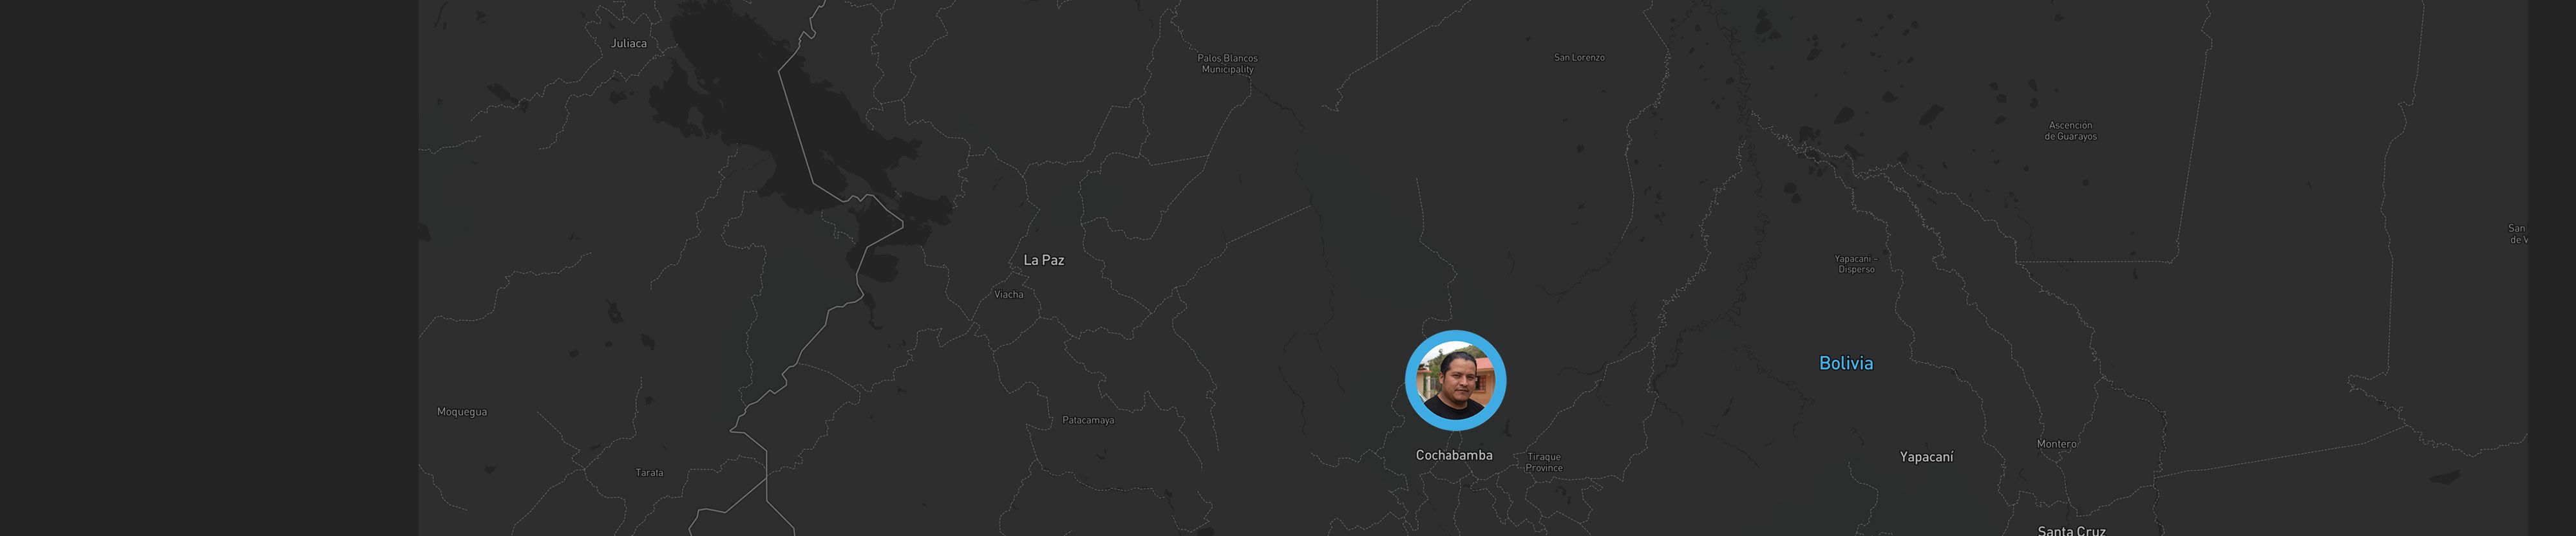Click the Viacha town label
Viewport: 2576px width, 536px height.
pos(1008,294)
